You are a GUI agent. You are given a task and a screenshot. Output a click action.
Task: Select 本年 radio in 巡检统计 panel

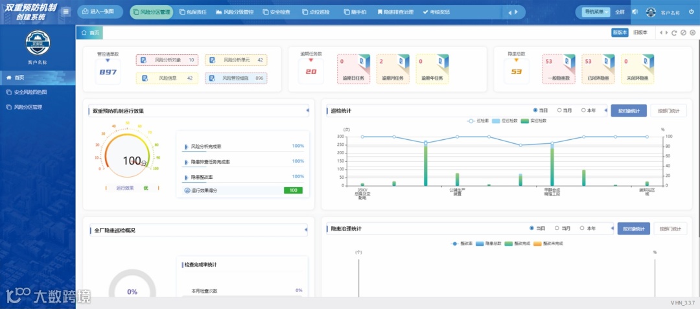[x=589, y=110]
